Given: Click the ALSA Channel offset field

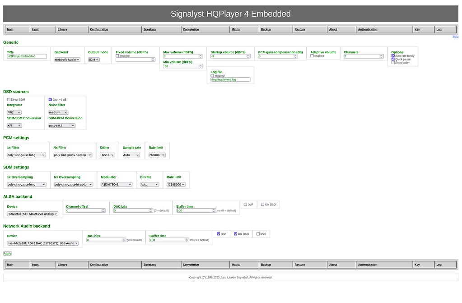Looking at the screenshot, I should (85, 210).
